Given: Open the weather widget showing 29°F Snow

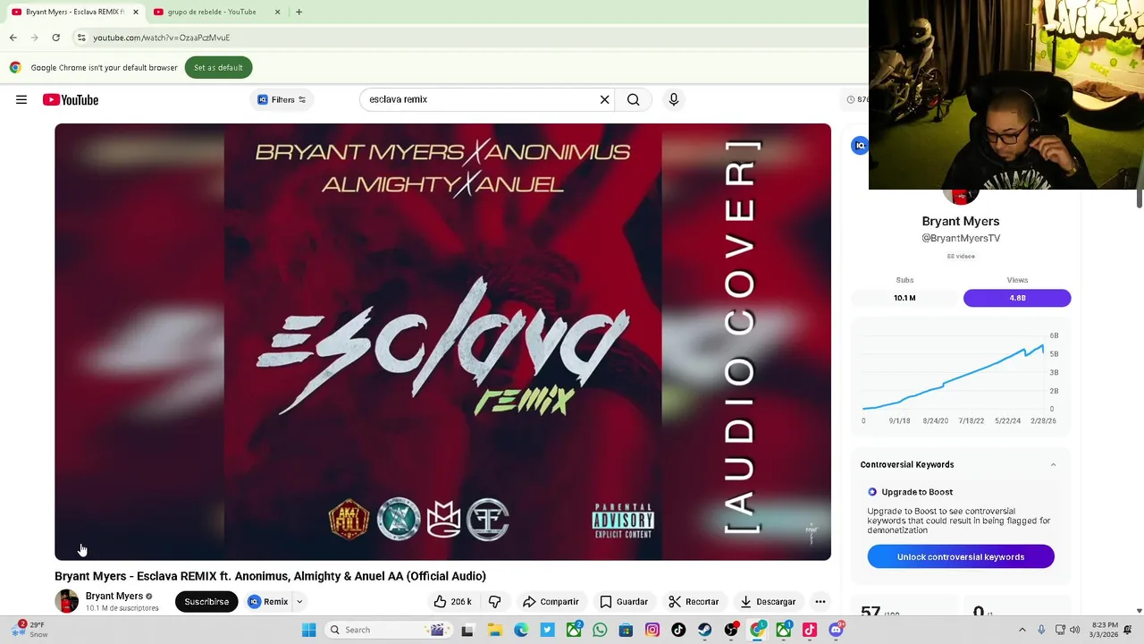Looking at the screenshot, I should tap(29, 630).
